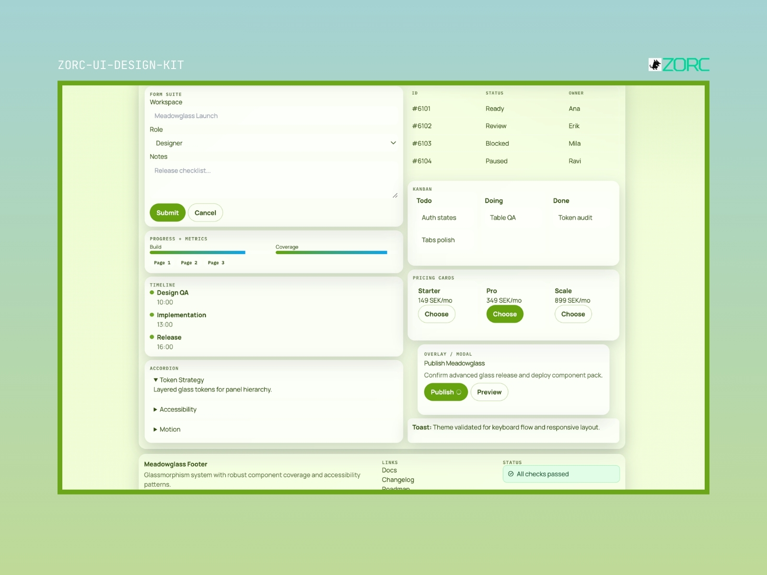Screen dimensions: 767x575
Task: Select the Auth states kanban card
Action: (446, 218)
